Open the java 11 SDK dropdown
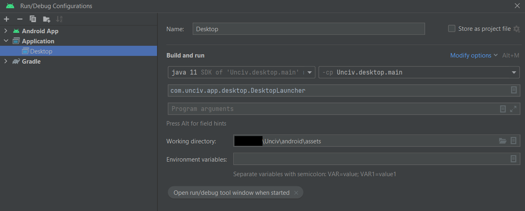The width and height of the screenshot is (525, 211). click(241, 72)
